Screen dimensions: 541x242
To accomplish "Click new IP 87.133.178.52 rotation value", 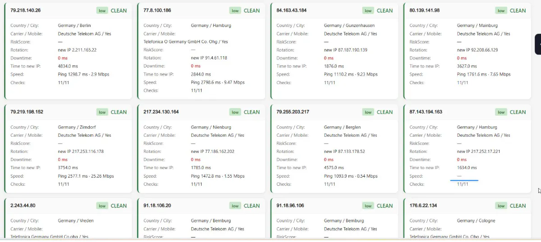I will (344, 152).
